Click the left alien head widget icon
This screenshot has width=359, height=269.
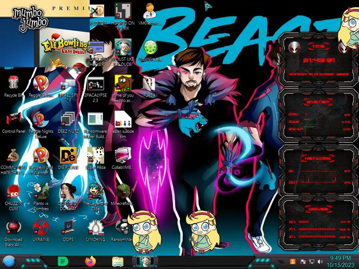[294, 48]
